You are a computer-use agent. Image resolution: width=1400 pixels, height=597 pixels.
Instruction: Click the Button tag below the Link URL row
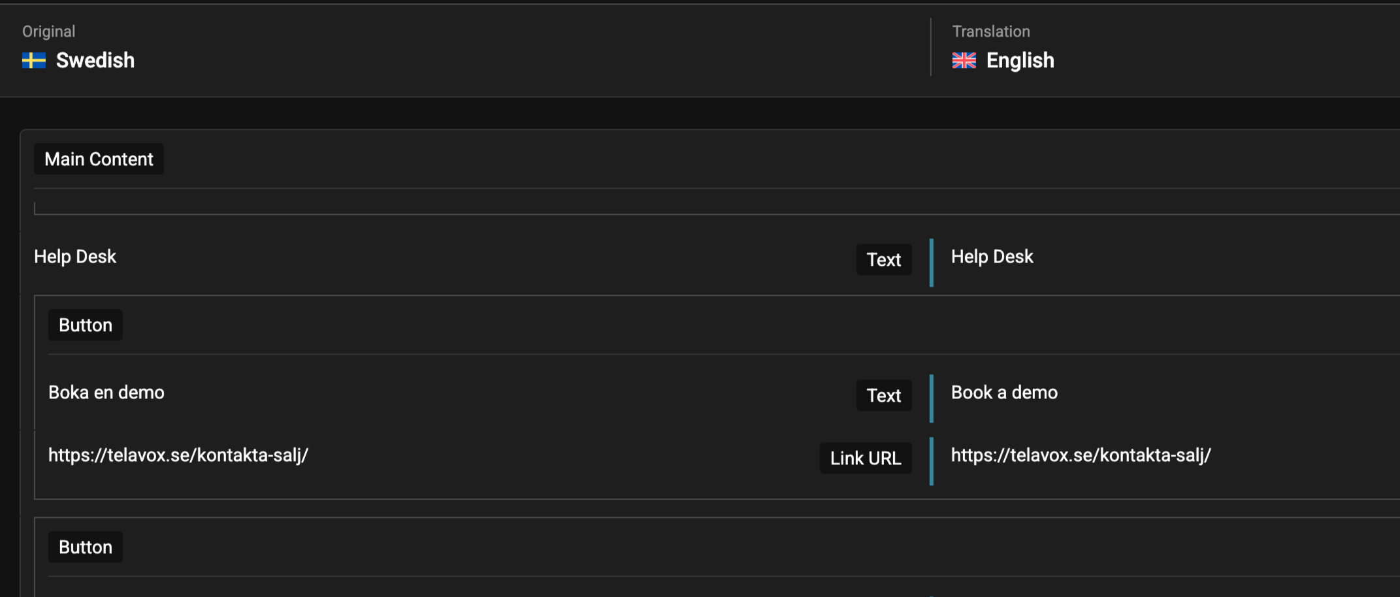coord(86,547)
